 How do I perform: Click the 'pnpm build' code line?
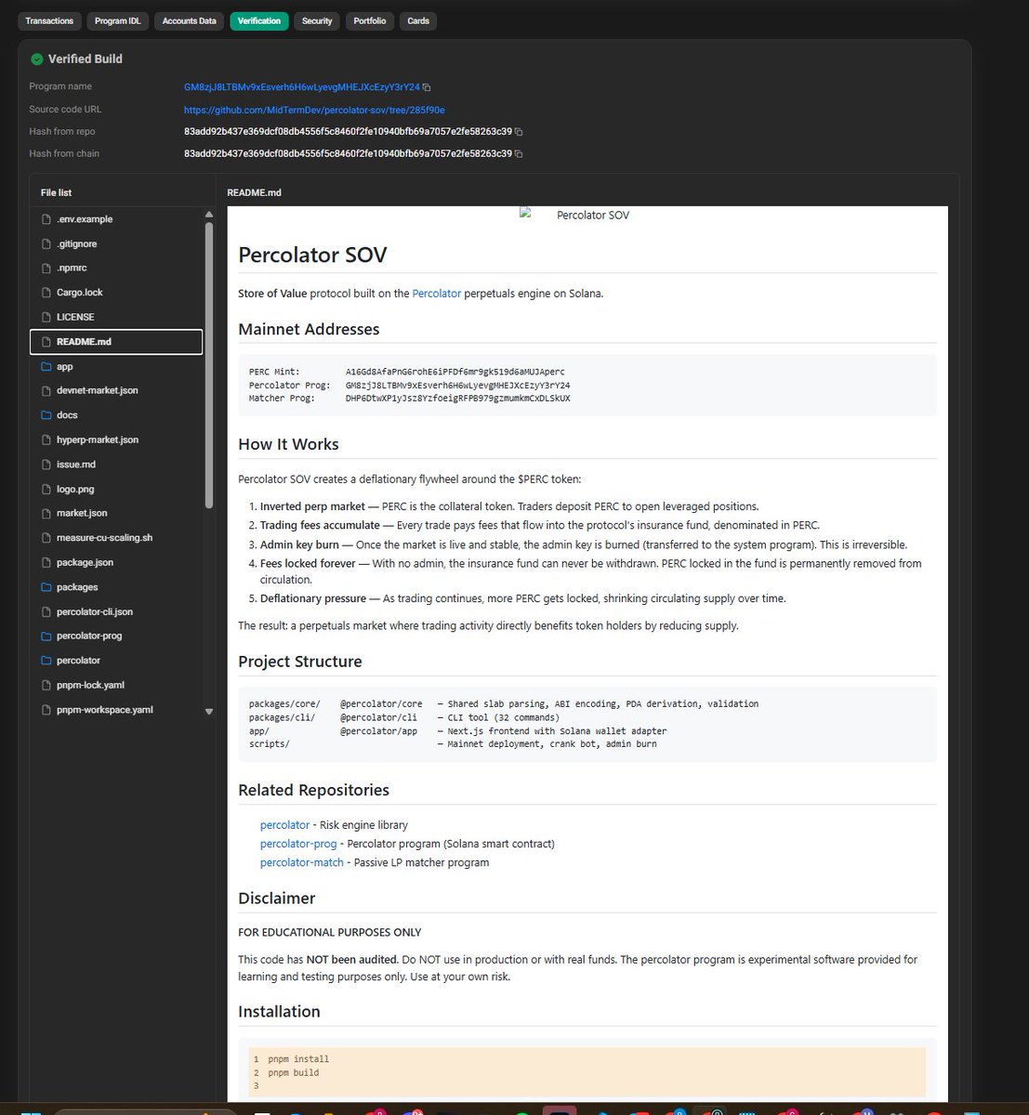click(294, 1072)
